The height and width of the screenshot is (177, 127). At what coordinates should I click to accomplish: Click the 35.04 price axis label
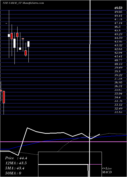pos(118,94)
